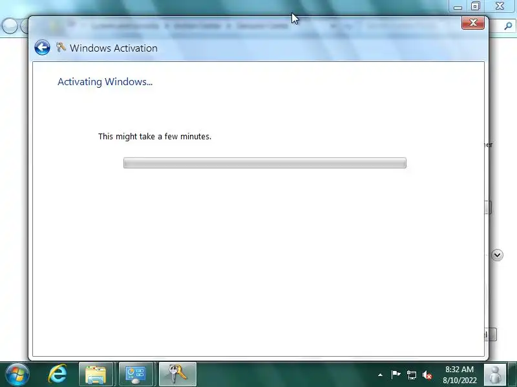Screen dimensions: 517x387
Task: Close the Windows Activation dialog
Action: coord(473,23)
